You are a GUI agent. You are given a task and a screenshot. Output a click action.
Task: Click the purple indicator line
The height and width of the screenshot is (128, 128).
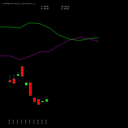(x=49, y=51)
